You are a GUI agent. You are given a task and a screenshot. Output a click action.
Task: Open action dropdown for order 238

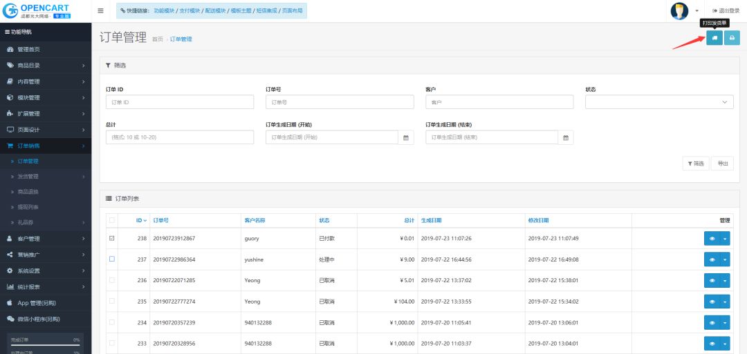pyautogui.click(x=725, y=239)
